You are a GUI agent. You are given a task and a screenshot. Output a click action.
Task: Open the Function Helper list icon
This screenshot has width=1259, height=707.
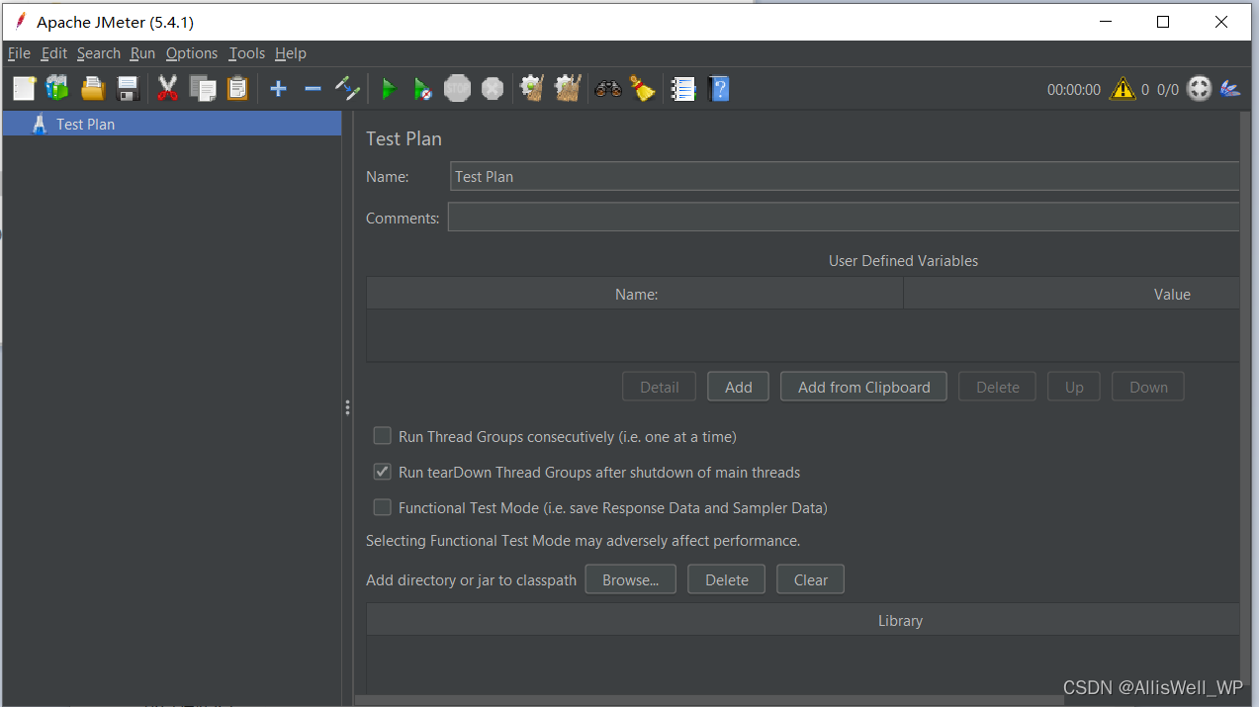point(683,89)
